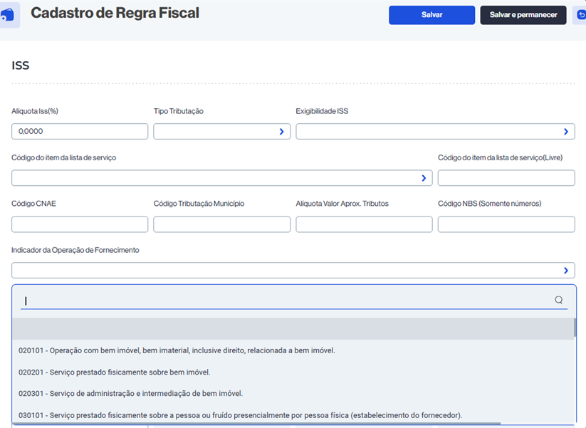Click the Código CNAE input field
Image resolution: width=586 pixels, height=428 pixels.
79,224
